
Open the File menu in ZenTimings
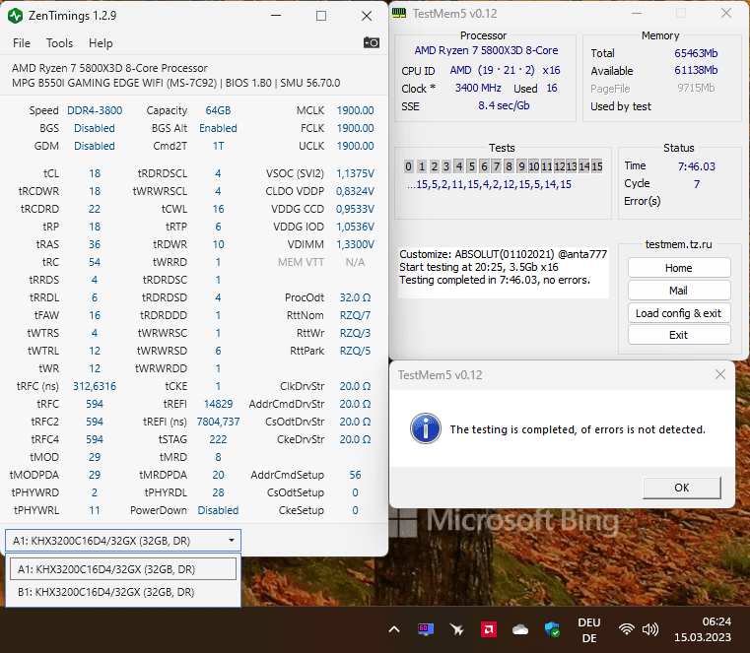click(22, 43)
